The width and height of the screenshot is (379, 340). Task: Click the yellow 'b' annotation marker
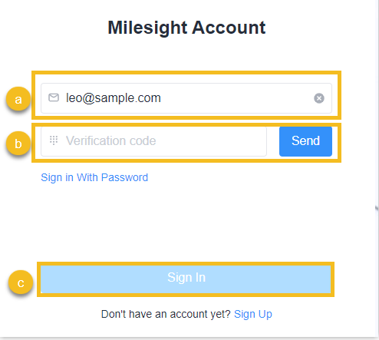[18, 144]
